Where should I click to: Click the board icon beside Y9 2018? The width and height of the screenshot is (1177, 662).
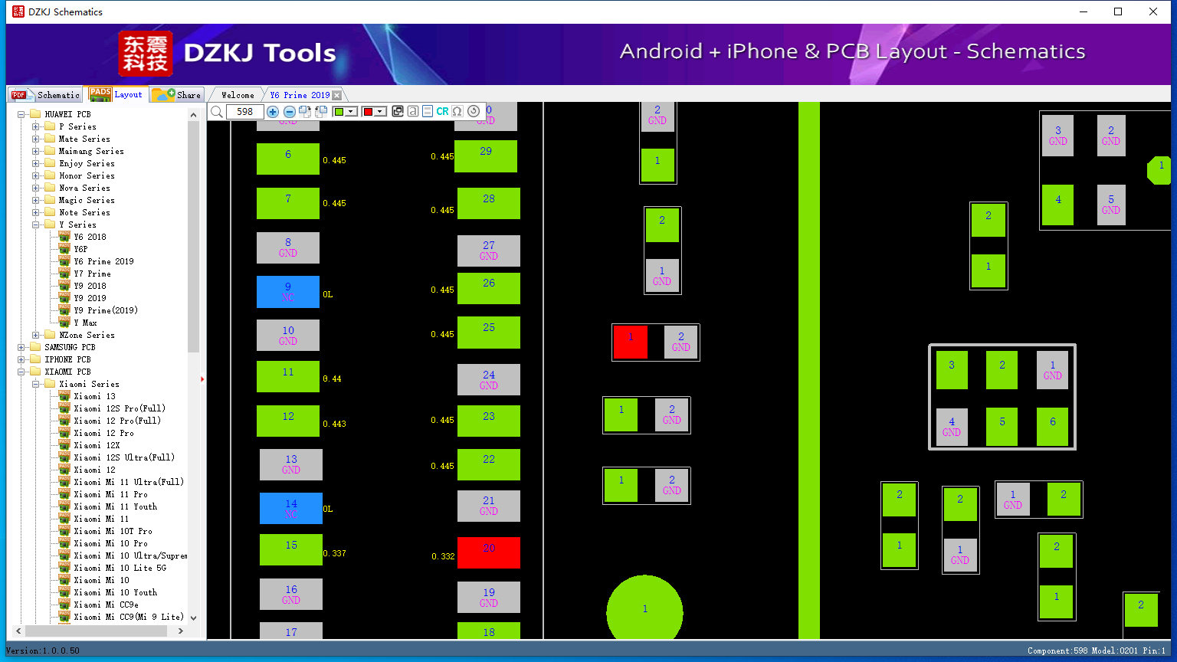(64, 286)
